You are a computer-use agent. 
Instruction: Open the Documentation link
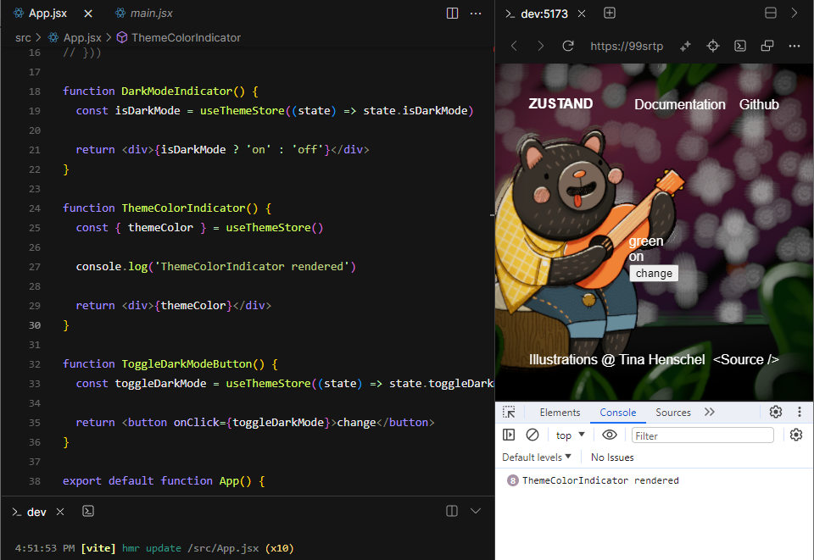[679, 105]
